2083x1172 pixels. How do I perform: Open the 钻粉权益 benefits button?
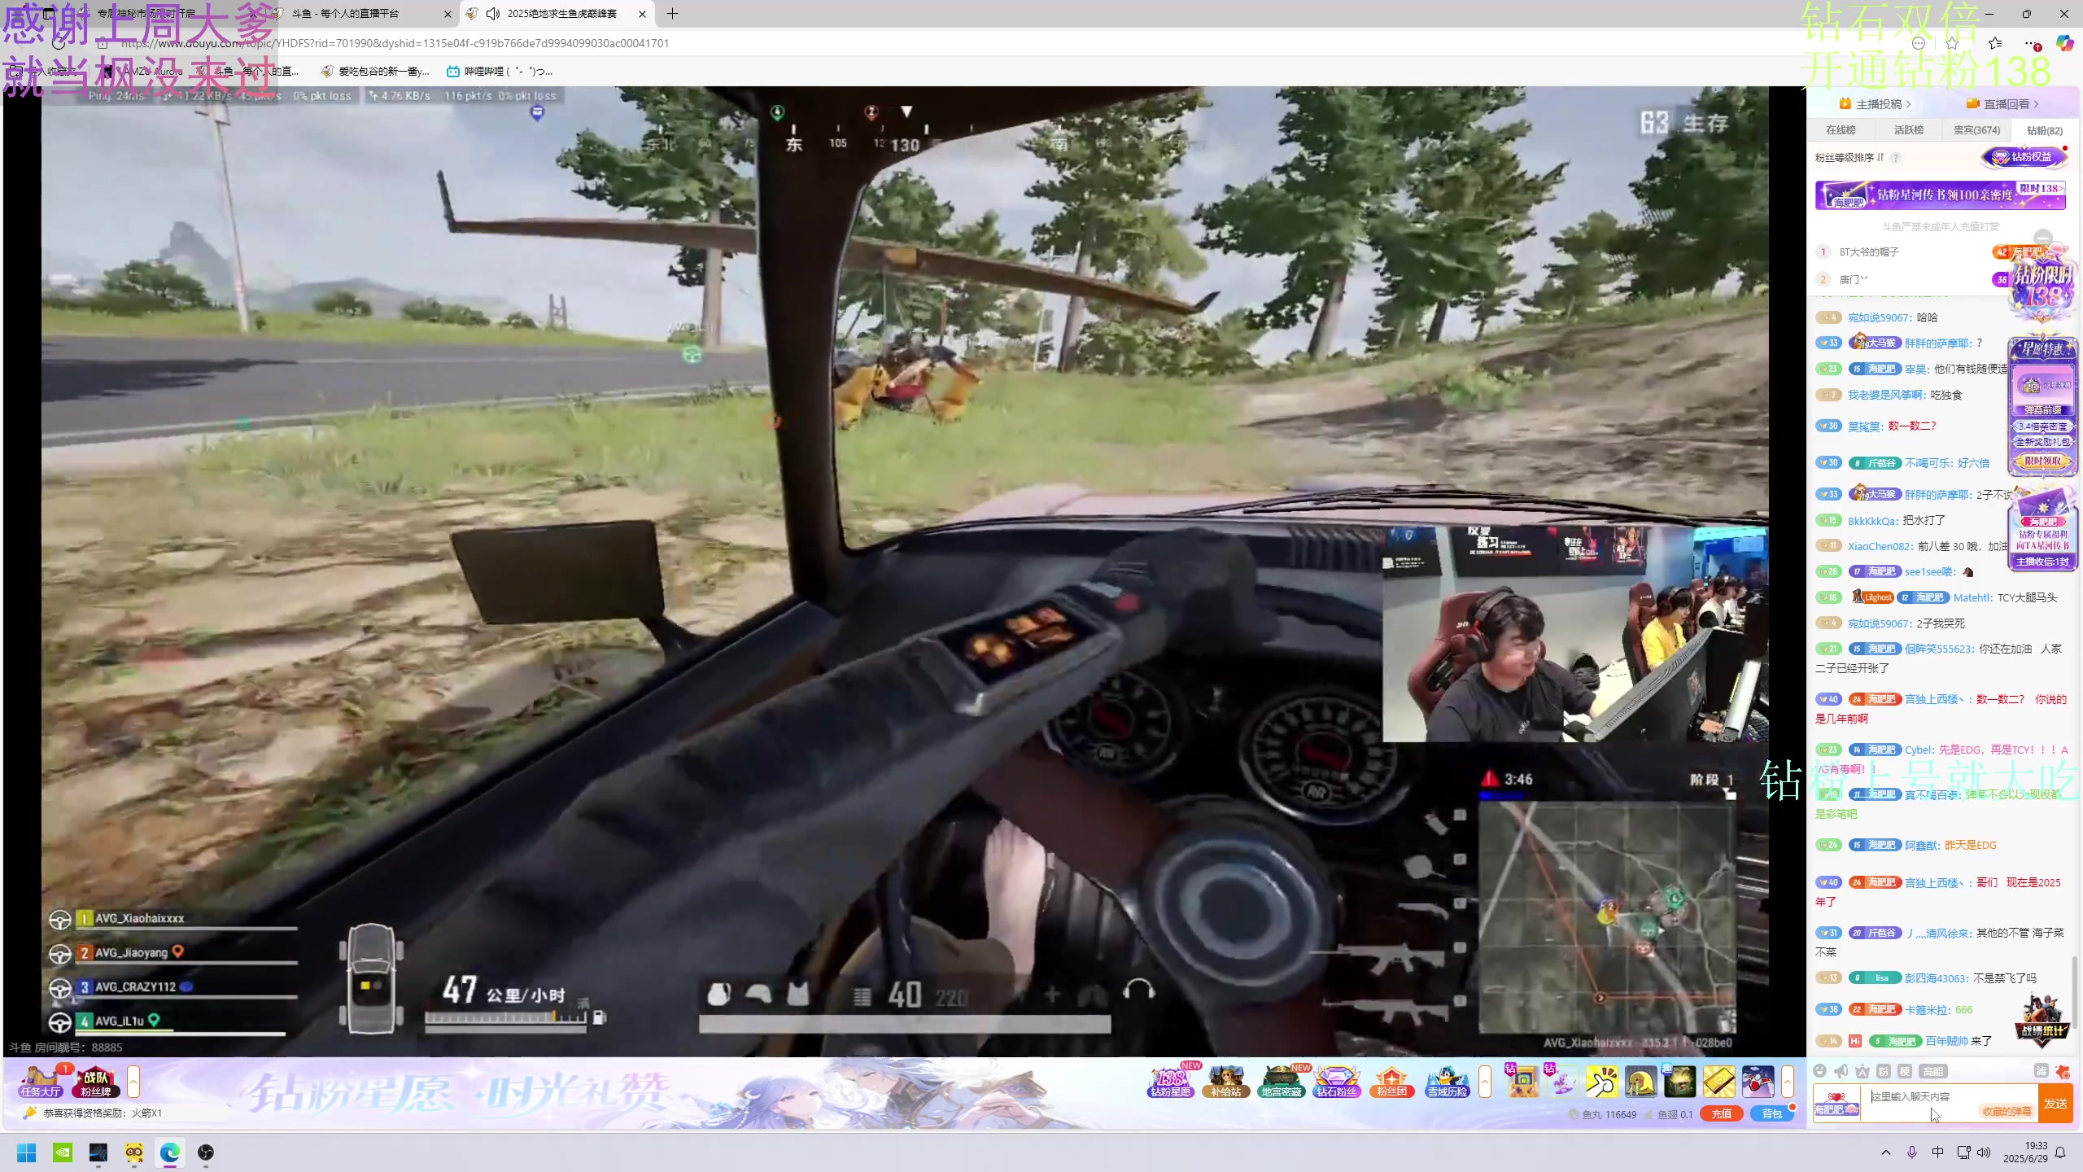point(2026,157)
